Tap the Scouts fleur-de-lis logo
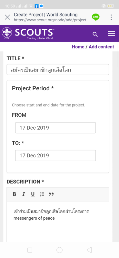This screenshot has width=119, height=258. pos(7,34)
